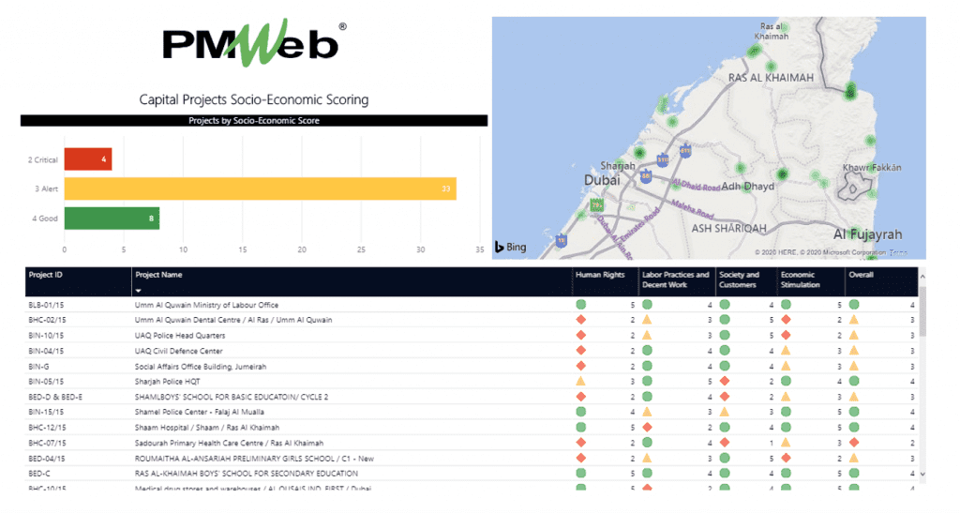Select the green Good bar showing 8

click(x=111, y=219)
